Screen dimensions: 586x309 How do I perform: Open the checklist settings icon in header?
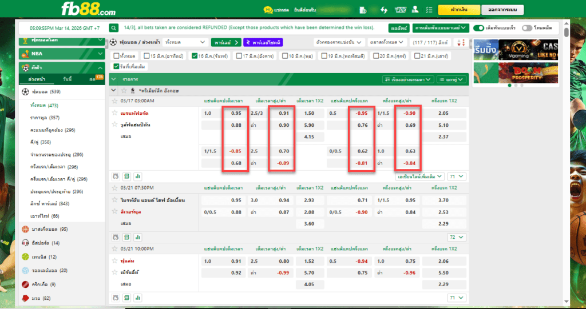coord(429,10)
